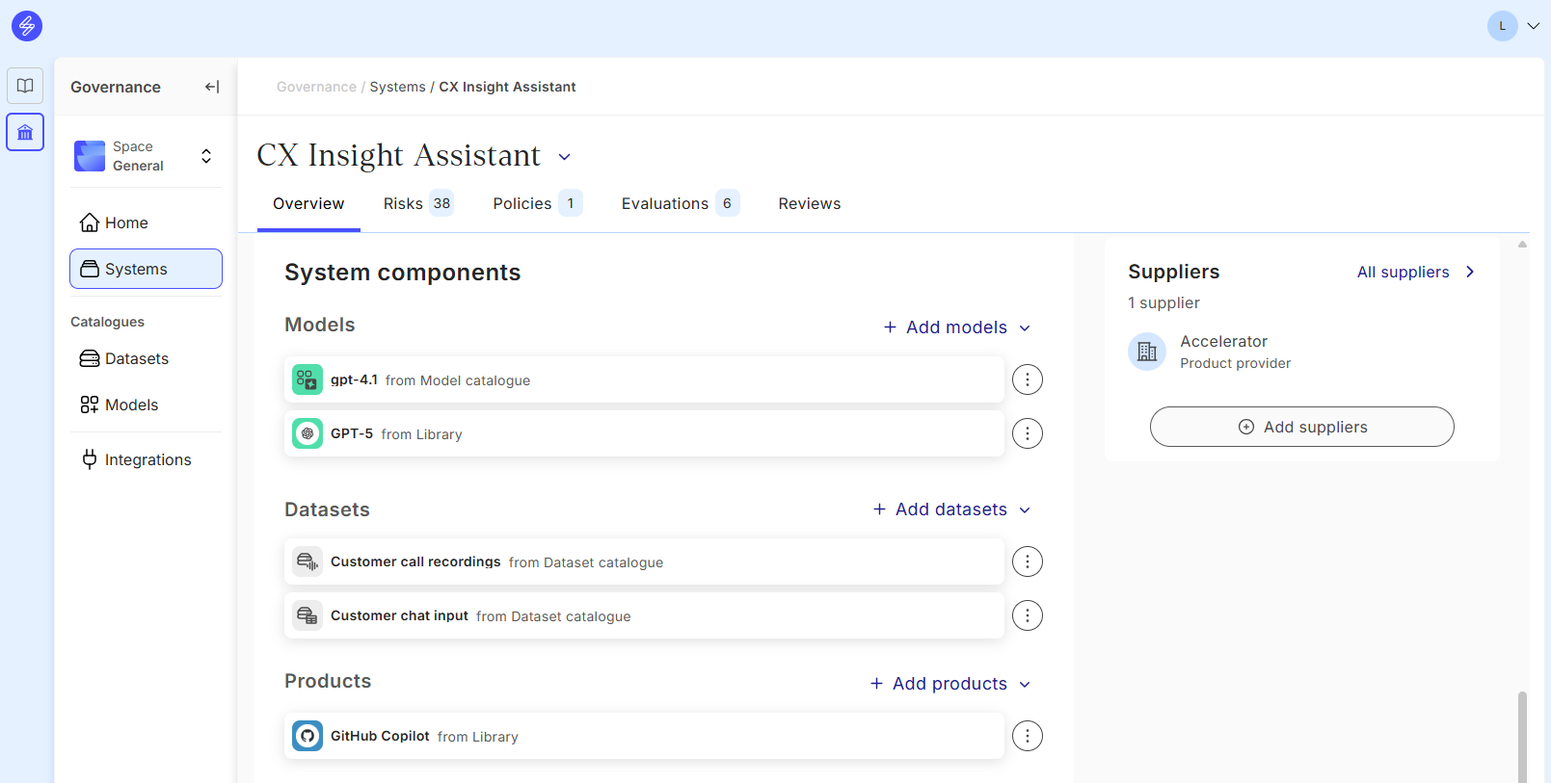Open the CX Insight Assistant title dropdown
This screenshot has height=783, width=1551.
click(x=565, y=157)
